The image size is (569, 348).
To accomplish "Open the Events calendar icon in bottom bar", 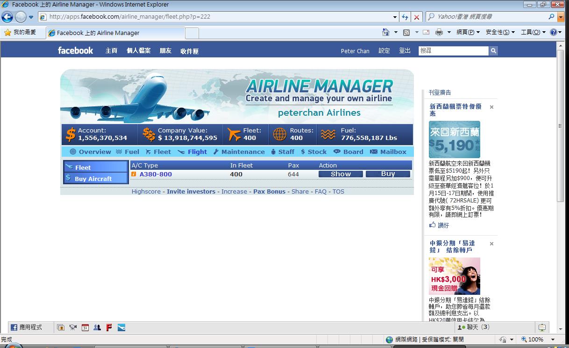I will 85,327.
